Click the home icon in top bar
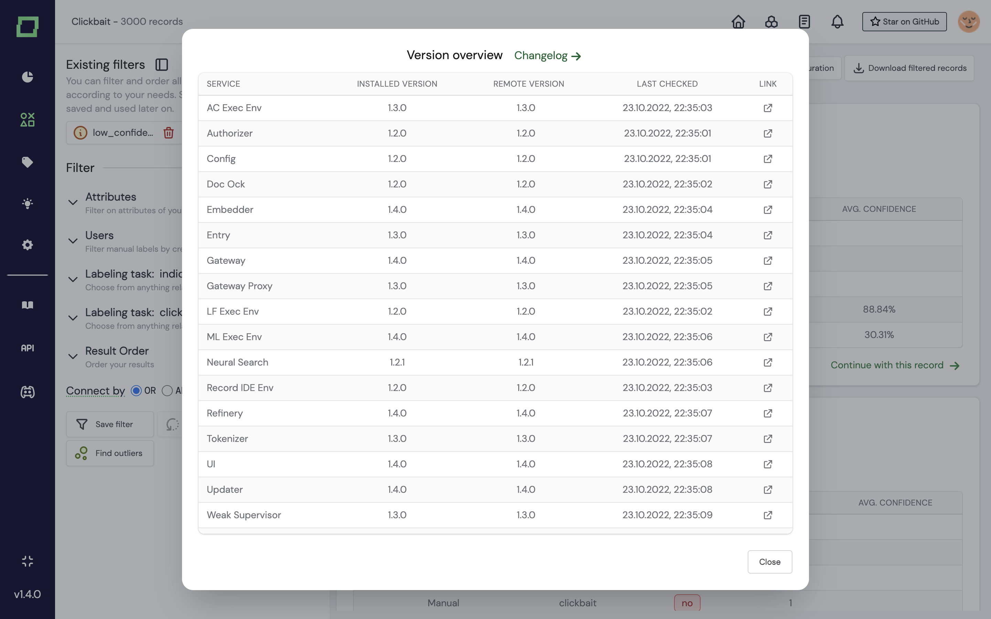The height and width of the screenshot is (619, 991). tap(738, 22)
